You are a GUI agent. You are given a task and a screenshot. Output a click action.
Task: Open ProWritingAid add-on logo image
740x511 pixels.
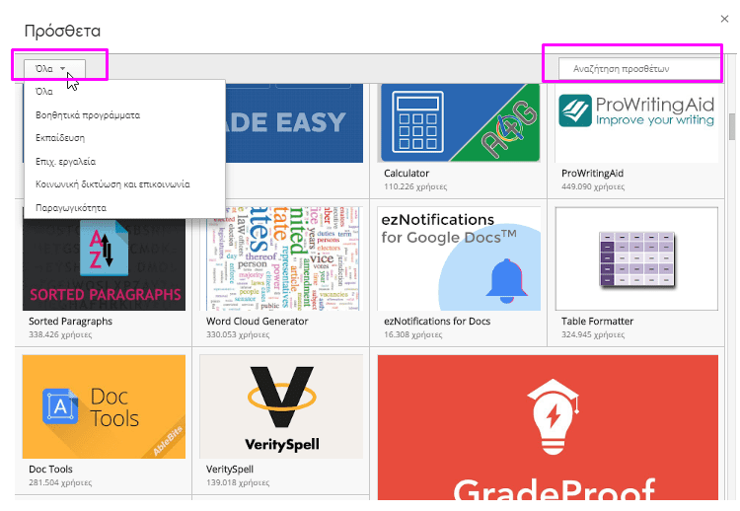pos(636,122)
